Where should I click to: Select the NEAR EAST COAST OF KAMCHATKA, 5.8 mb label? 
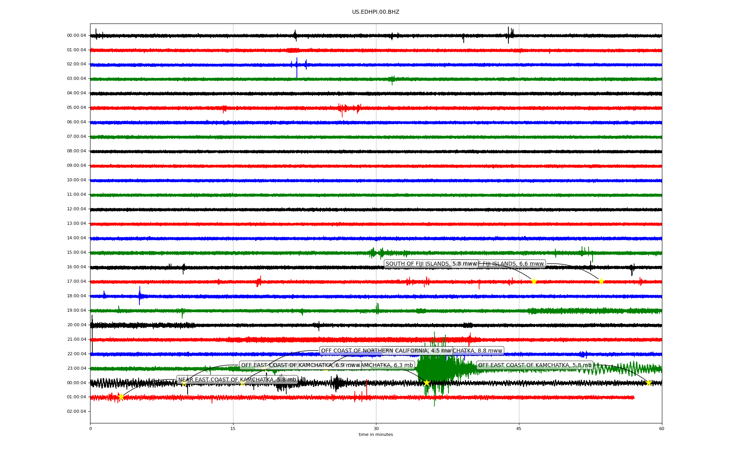[x=237, y=380]
